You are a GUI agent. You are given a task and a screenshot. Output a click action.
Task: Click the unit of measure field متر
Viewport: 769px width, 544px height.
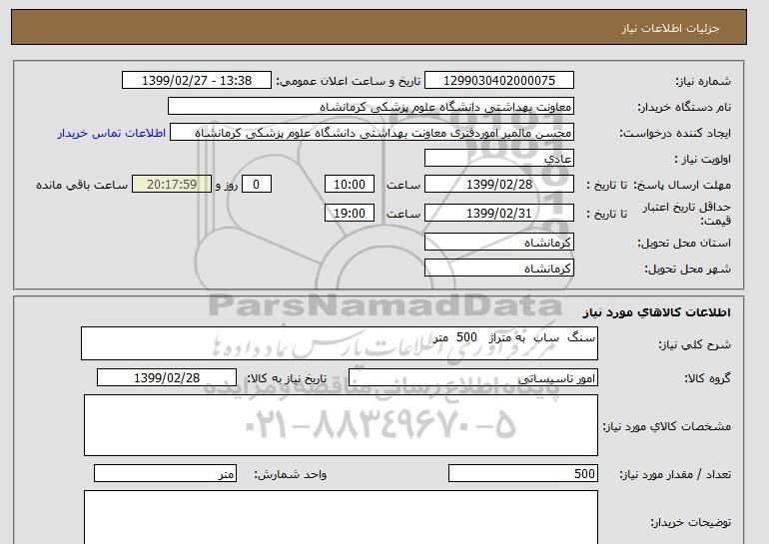[165, 474]
